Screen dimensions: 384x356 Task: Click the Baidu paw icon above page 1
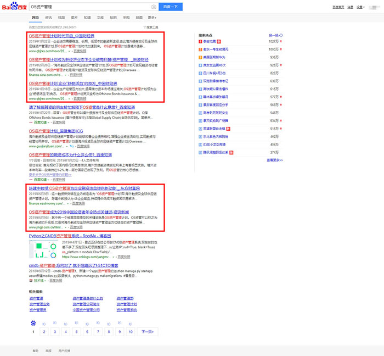coord(33,323)
